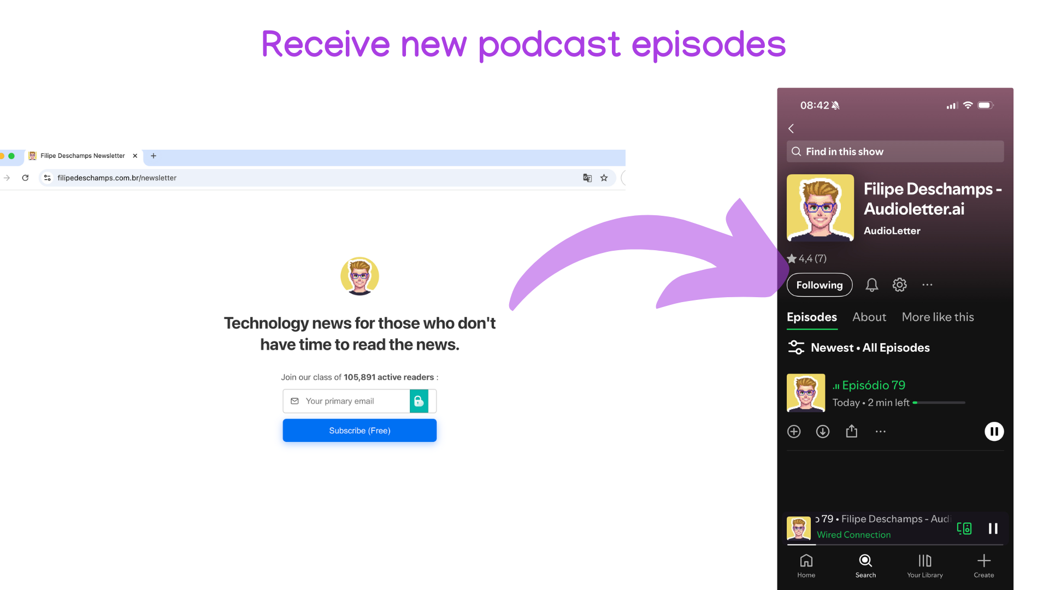This screenshot has width=1049, height=590.
Task: Tap the notification bell icon
Action: click(x=871, y=285)
